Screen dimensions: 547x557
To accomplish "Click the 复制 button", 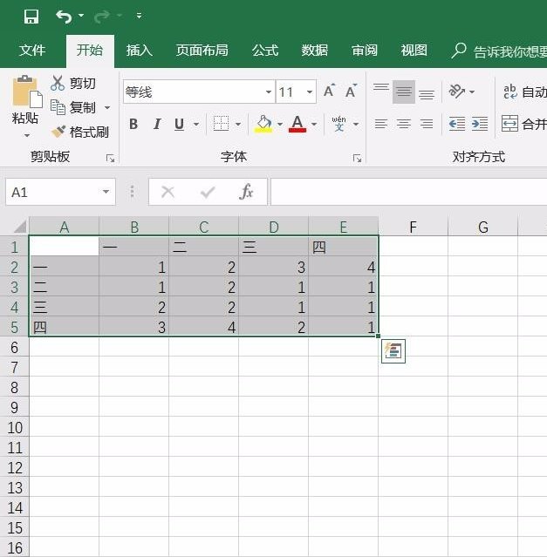I will pyautogui.click(x=73, y=107).
